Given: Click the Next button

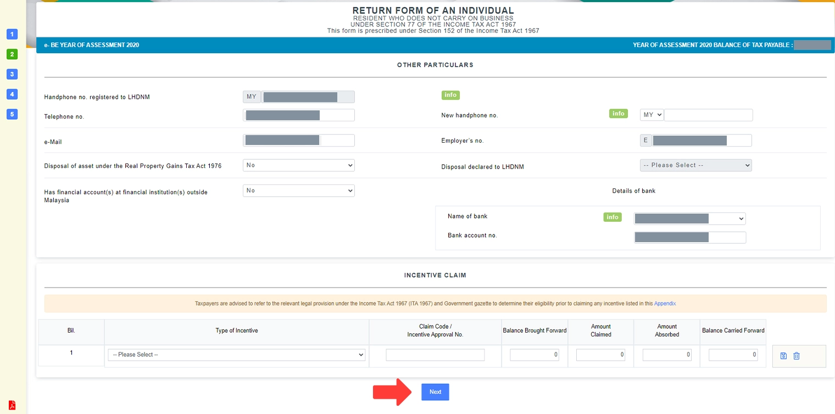Looking at the screenshot, I should pyautogui.click(x=435, y=391).
